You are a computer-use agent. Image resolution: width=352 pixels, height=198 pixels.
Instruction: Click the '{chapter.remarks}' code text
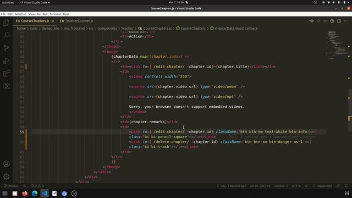coord(148,122)
